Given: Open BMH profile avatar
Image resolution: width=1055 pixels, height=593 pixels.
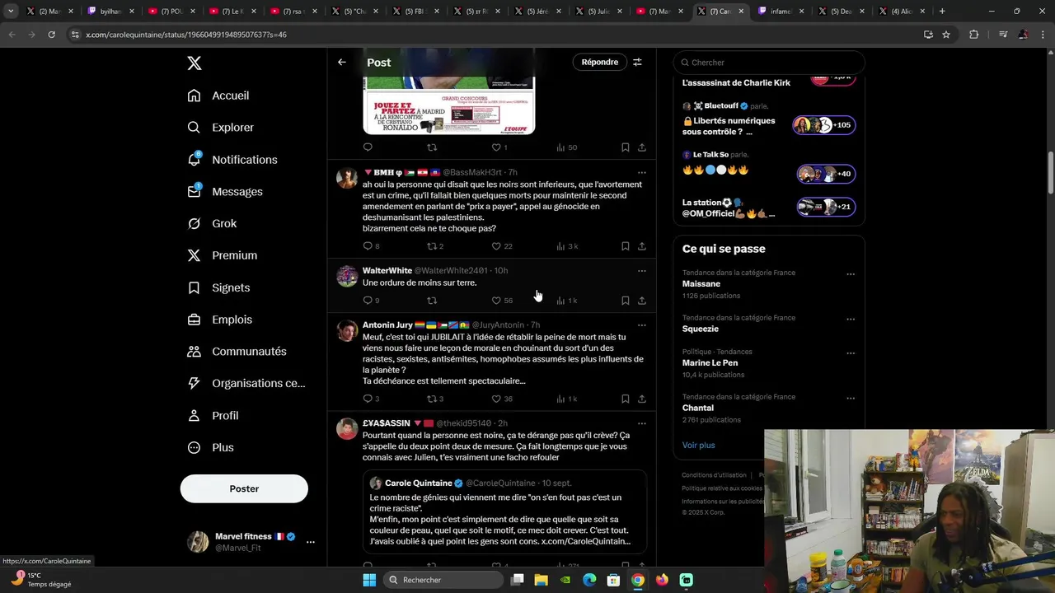Looking at the screenshot, I should 347,178.
